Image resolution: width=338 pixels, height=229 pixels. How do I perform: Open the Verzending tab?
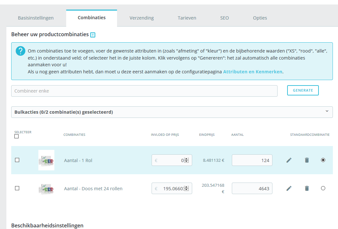click(x=142, y=18)
